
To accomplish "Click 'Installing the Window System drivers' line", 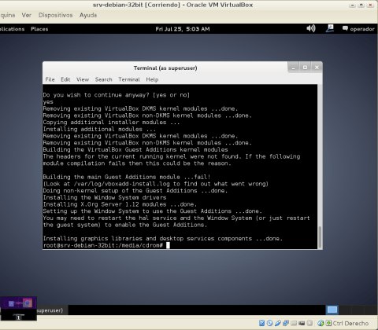I will click(x=105, y=197).
